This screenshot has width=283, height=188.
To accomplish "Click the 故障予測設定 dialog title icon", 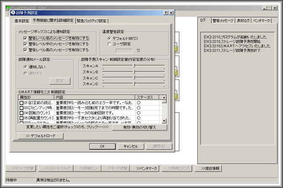I will pos(13,13).
